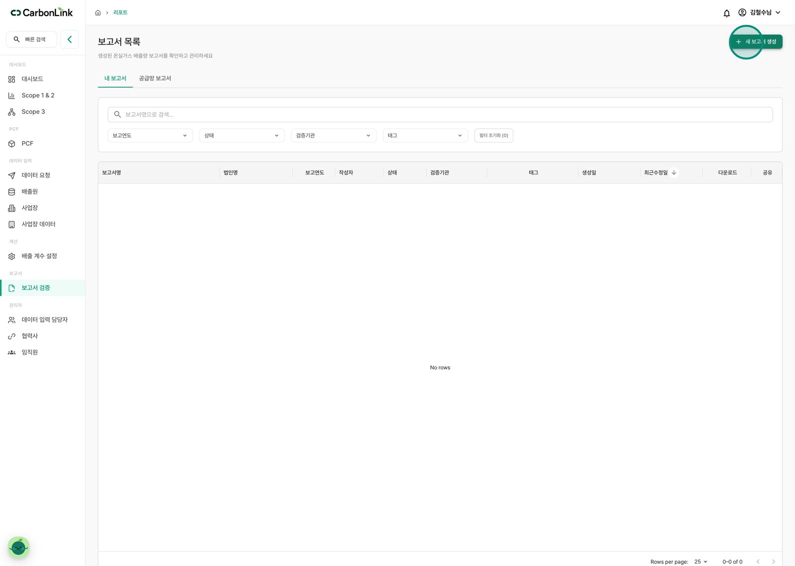Expand the 상태 filter dropdown
795x566 pixels.
(242, 136)
